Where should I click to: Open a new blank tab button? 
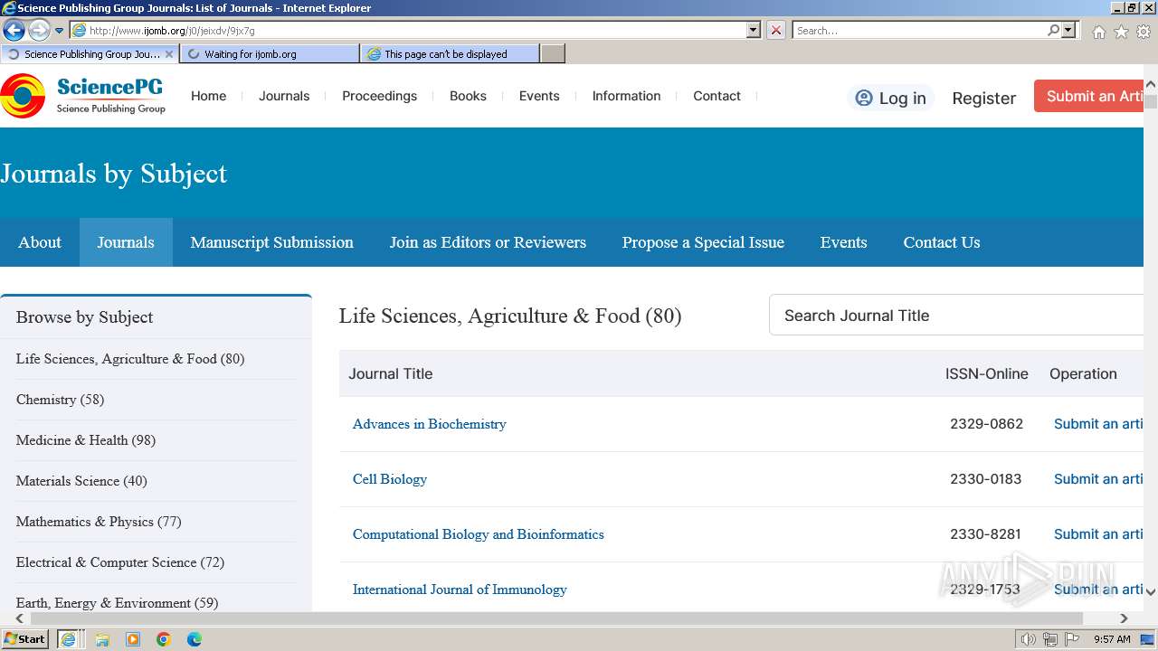pyautogui.click(x=553, y=54)
